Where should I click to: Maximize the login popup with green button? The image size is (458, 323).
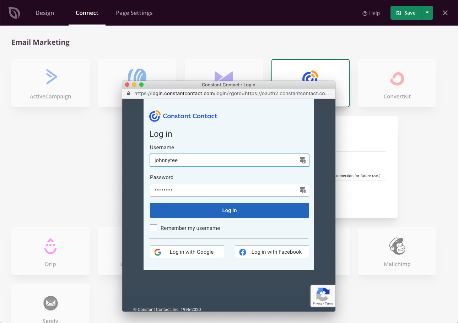click(x=141, y=85)
